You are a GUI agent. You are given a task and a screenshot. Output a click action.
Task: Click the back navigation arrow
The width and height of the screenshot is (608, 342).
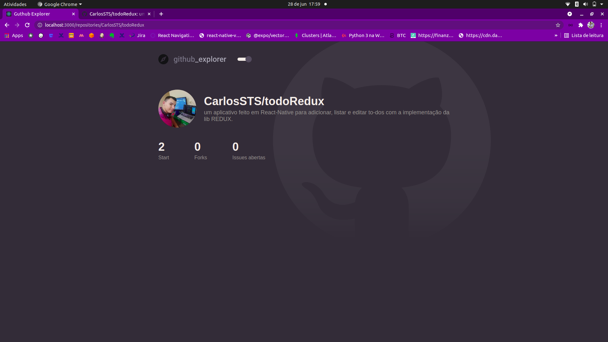click(x=7, y=25)
